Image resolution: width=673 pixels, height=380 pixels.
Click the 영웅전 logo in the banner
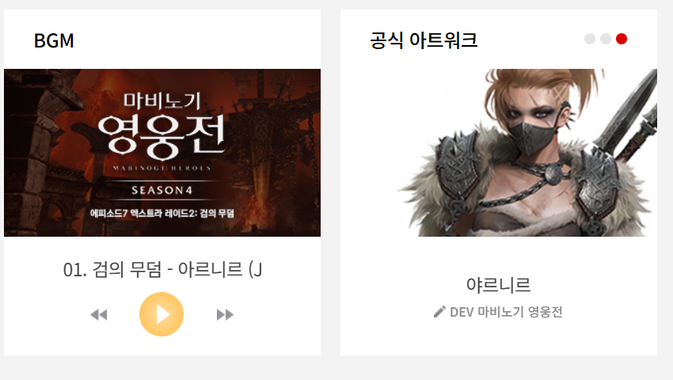click(162, 137)
